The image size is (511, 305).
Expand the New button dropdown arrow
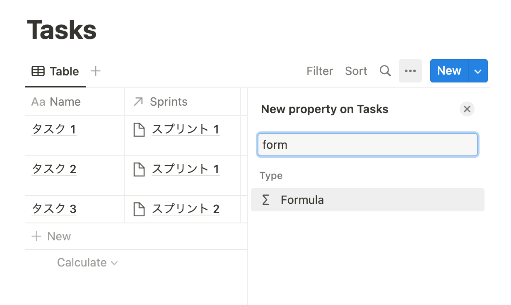coord(478,71)
